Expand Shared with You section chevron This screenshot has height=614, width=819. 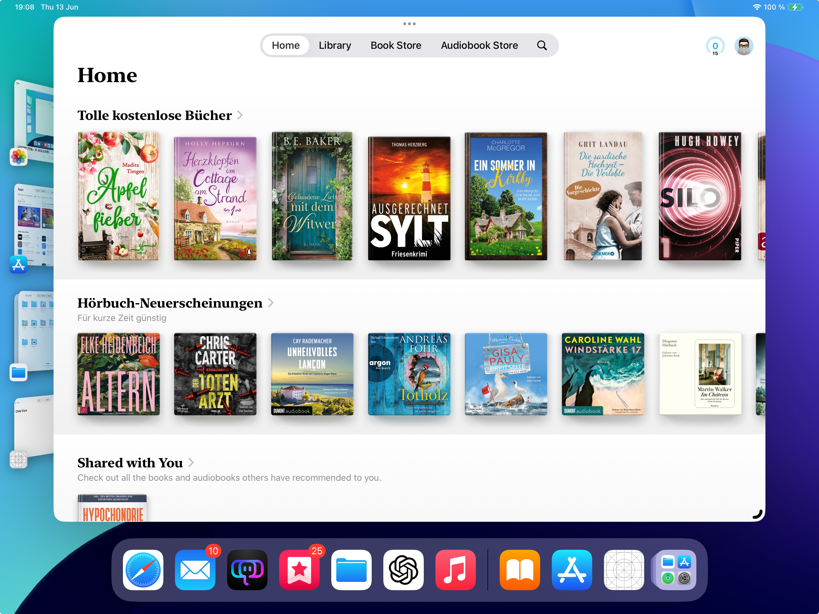pos(191,462)
